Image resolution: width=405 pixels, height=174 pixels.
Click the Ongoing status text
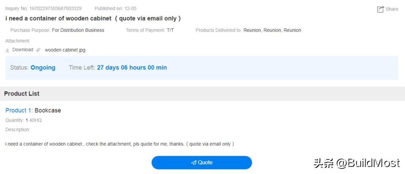point(43,68)
